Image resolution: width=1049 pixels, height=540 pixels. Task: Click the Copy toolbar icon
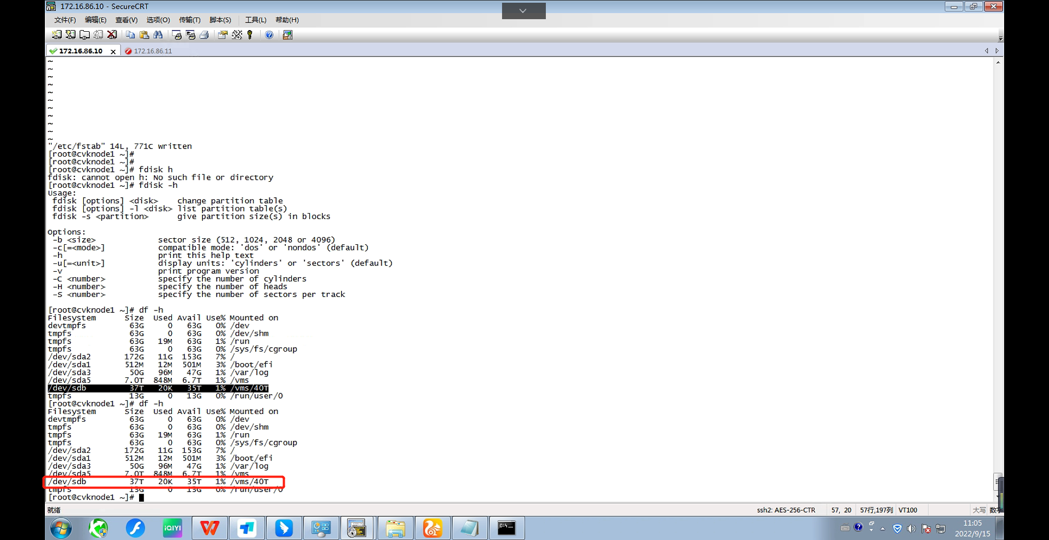(130, 35)
